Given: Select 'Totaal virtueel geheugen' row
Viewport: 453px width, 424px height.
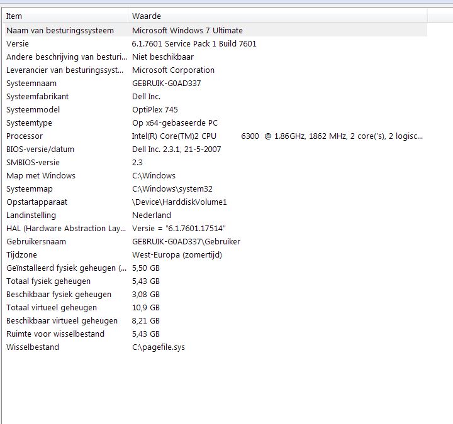Looking at the screenshot, I should tap(52, 308).
